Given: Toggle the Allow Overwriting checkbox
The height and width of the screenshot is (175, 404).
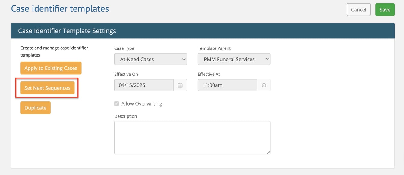Looking at the screenshot, I should (116, 104).
